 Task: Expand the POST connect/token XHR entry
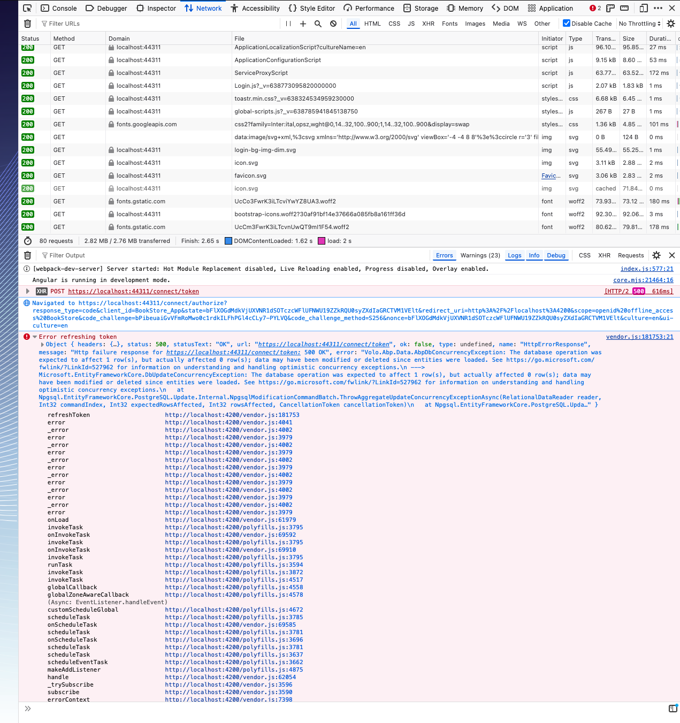[28, 291]
